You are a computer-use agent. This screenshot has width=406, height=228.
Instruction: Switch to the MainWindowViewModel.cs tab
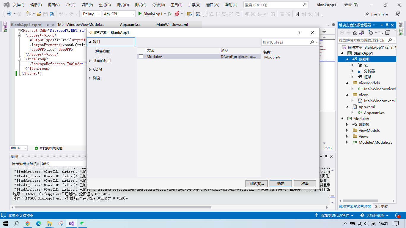click(x=81, y=25)
